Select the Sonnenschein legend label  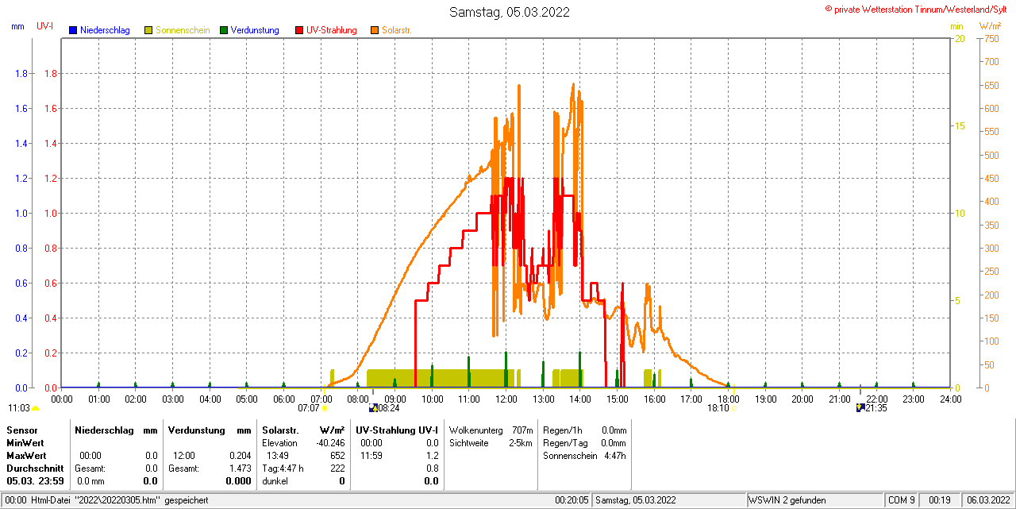pos(183,30)
